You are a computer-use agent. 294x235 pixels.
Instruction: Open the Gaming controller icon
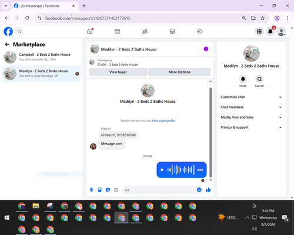point(200,31)
